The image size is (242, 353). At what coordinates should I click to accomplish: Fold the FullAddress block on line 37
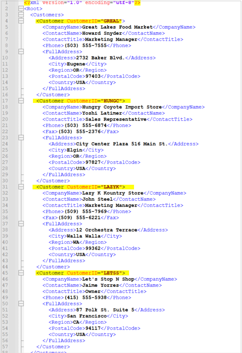(x=21, y=224)
